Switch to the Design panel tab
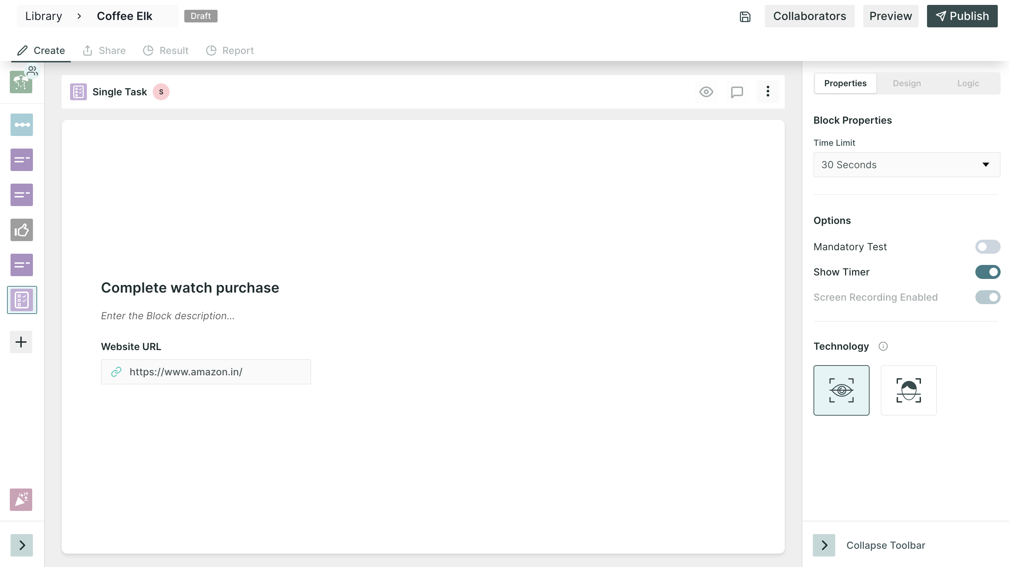Image resolution: width=1009 pixels, height=567 pixels. coord(906,83)
